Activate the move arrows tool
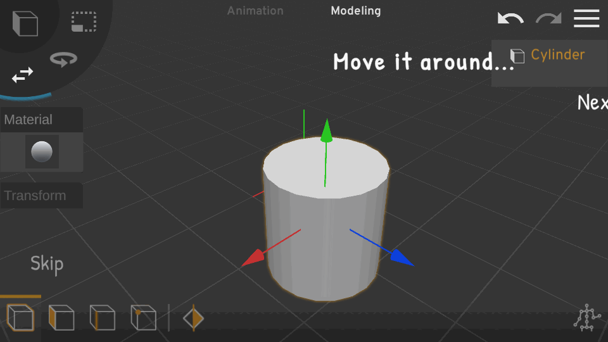The width and height of the screenshot is (608, 342). tap(23, 75)
